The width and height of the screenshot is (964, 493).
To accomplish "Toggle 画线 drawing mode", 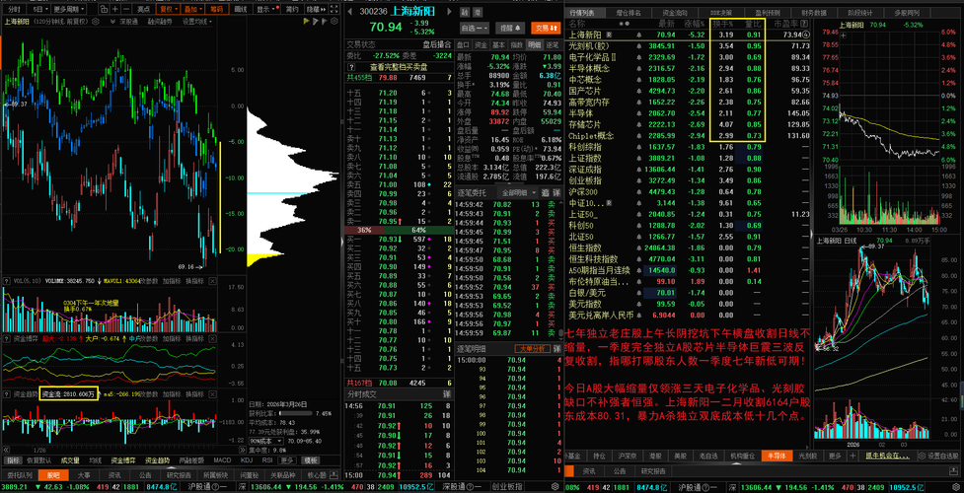I will point(240,9).
